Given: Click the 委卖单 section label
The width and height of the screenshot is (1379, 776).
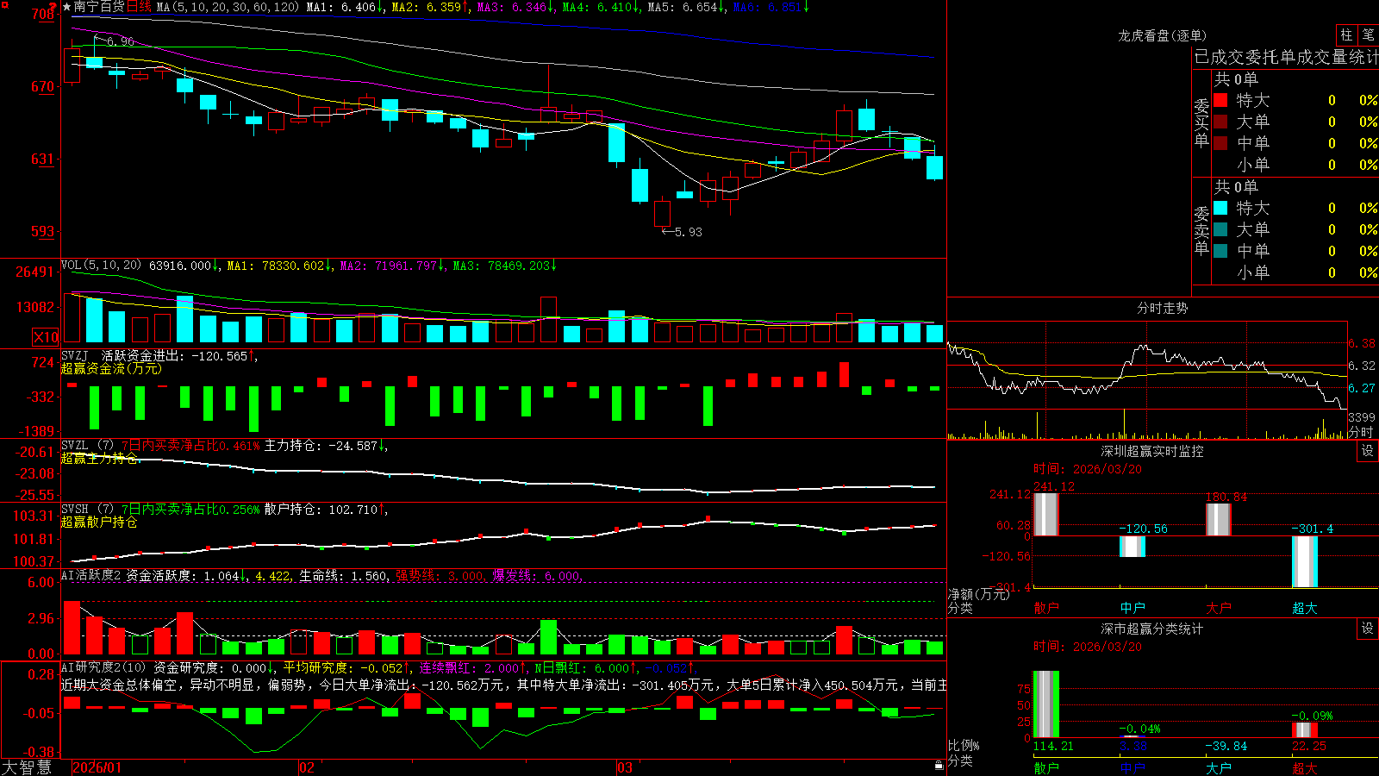Looking at the screenshot, I should (1201, 230).
